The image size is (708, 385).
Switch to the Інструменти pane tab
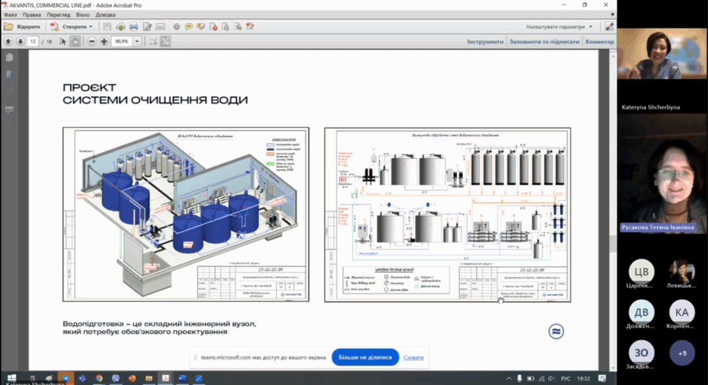click(x=485, y=41)
